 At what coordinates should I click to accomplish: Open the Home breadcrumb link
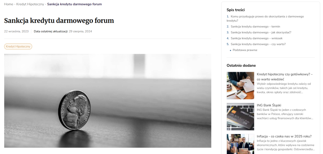(9, 4)
